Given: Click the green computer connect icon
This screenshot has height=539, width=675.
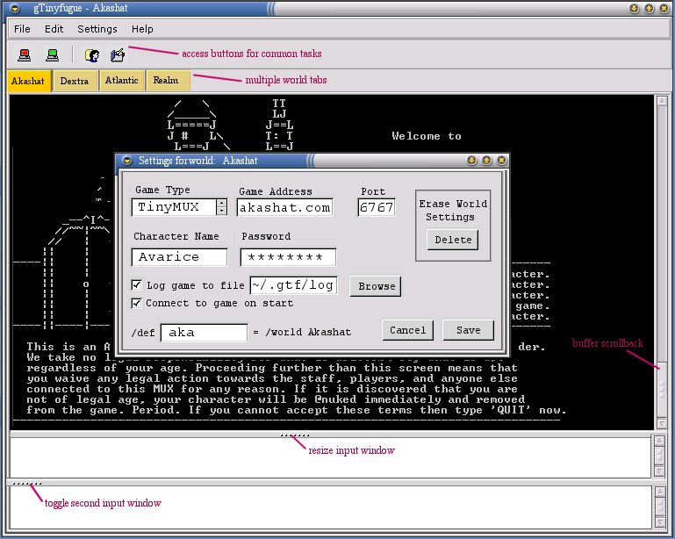Looking at the screenshot, I should [x=53, y=54].
